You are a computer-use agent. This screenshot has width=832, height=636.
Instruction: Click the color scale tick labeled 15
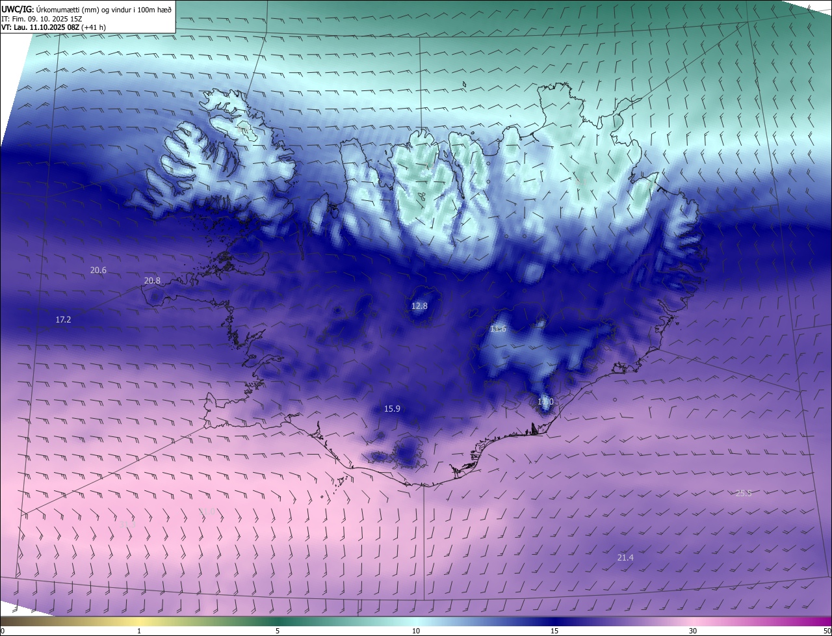point(554,631)
